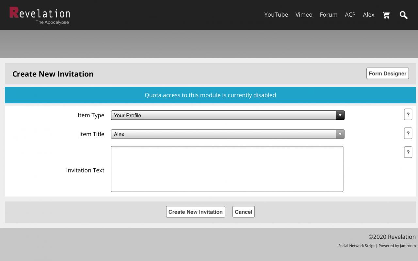Click inside the Invitation Text box
418x261 pixels.
click(227, 169)
